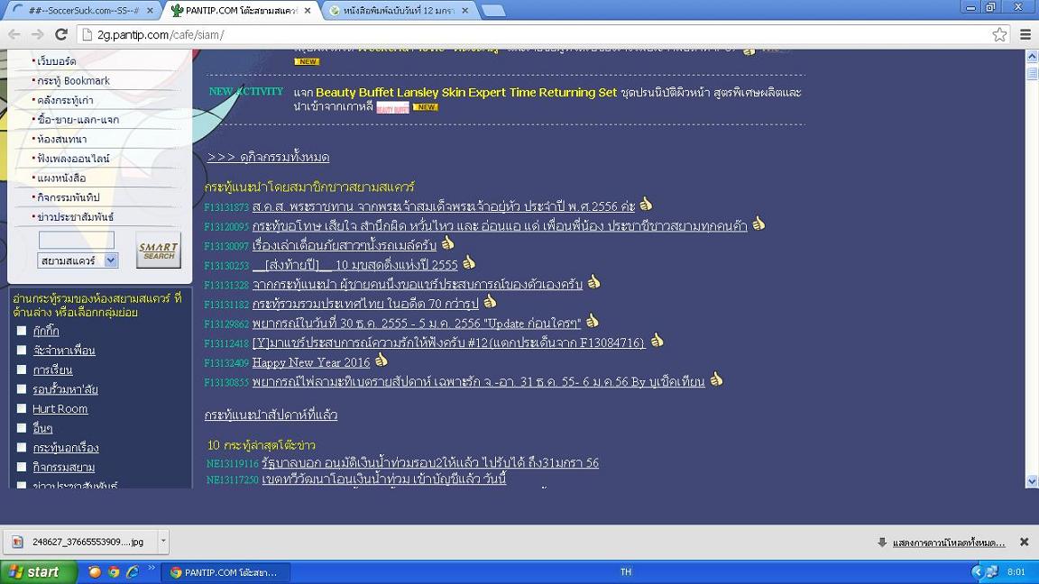Bookmark this page with the star icon
The image size is (1039, 584).
click(999, 34)
